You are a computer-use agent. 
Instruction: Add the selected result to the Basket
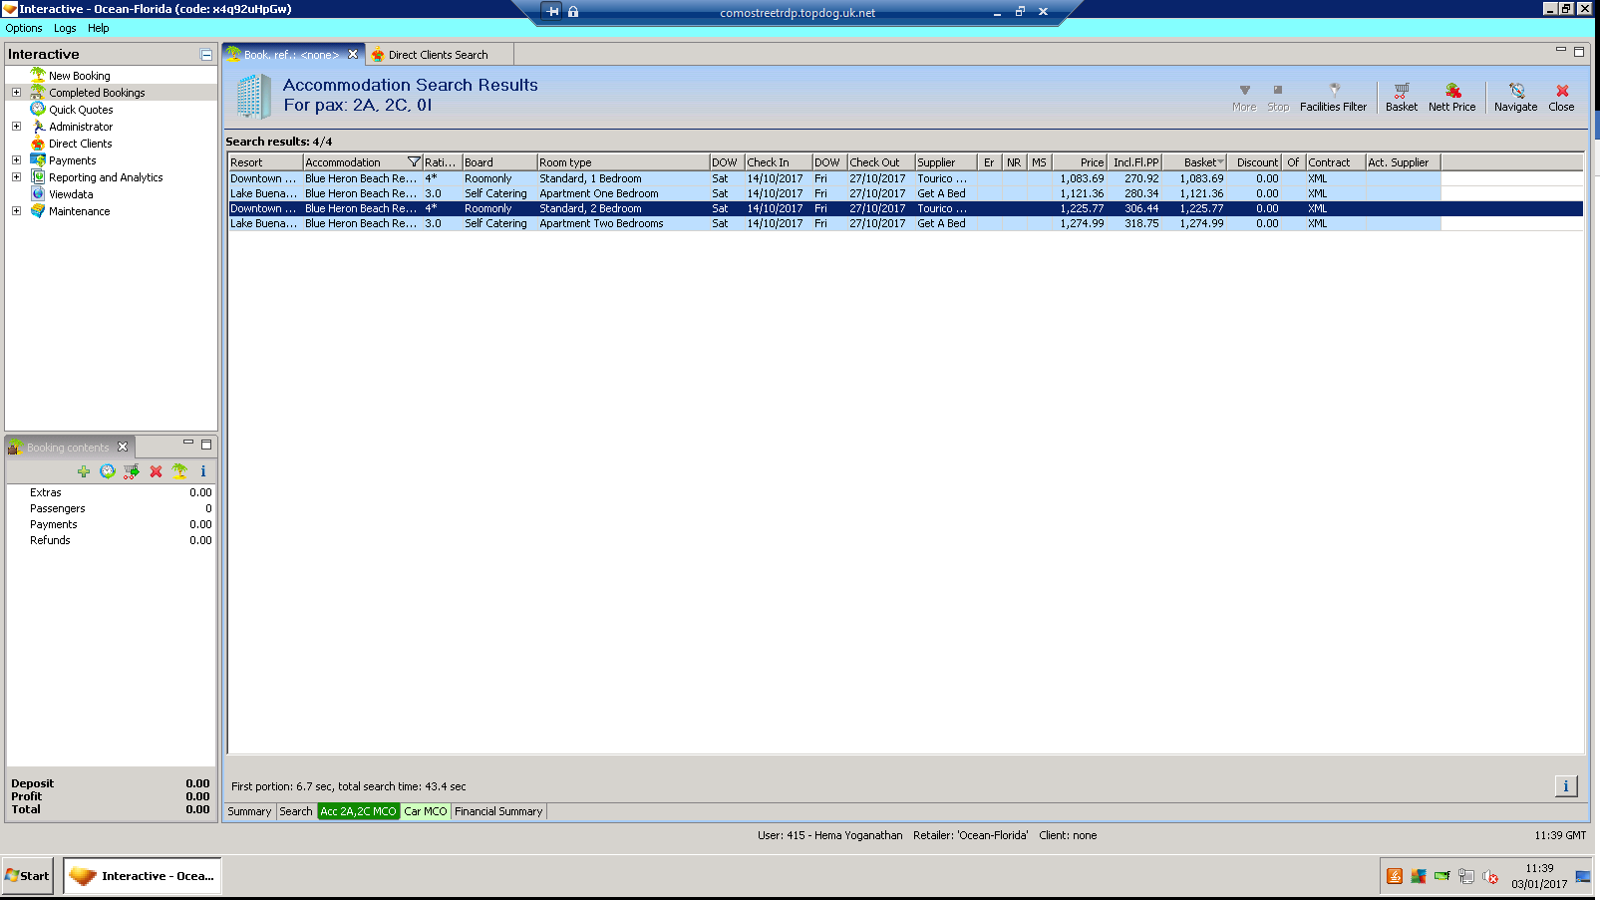(1401, 97)
